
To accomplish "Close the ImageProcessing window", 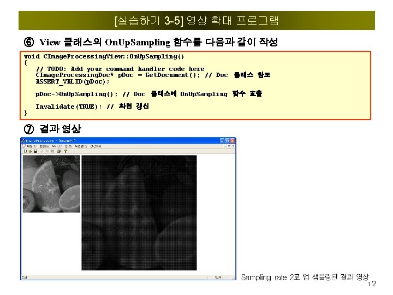I will (x=233, y=141).
